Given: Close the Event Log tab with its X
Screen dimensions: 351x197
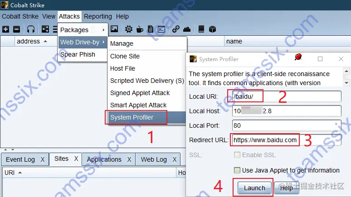Looking at the screenshot, I should click(43, 159).
